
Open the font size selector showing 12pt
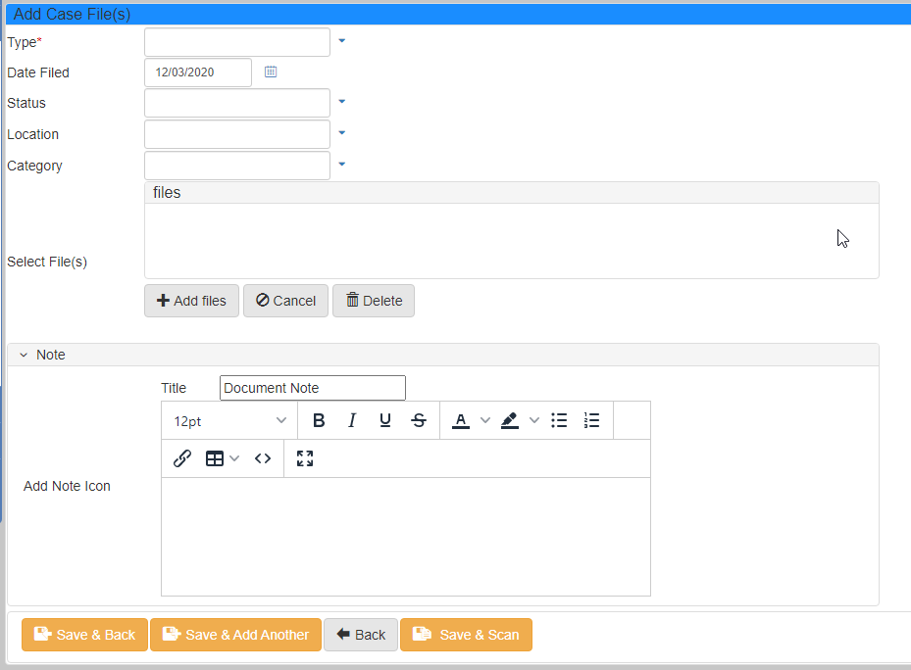pos(228,420)
